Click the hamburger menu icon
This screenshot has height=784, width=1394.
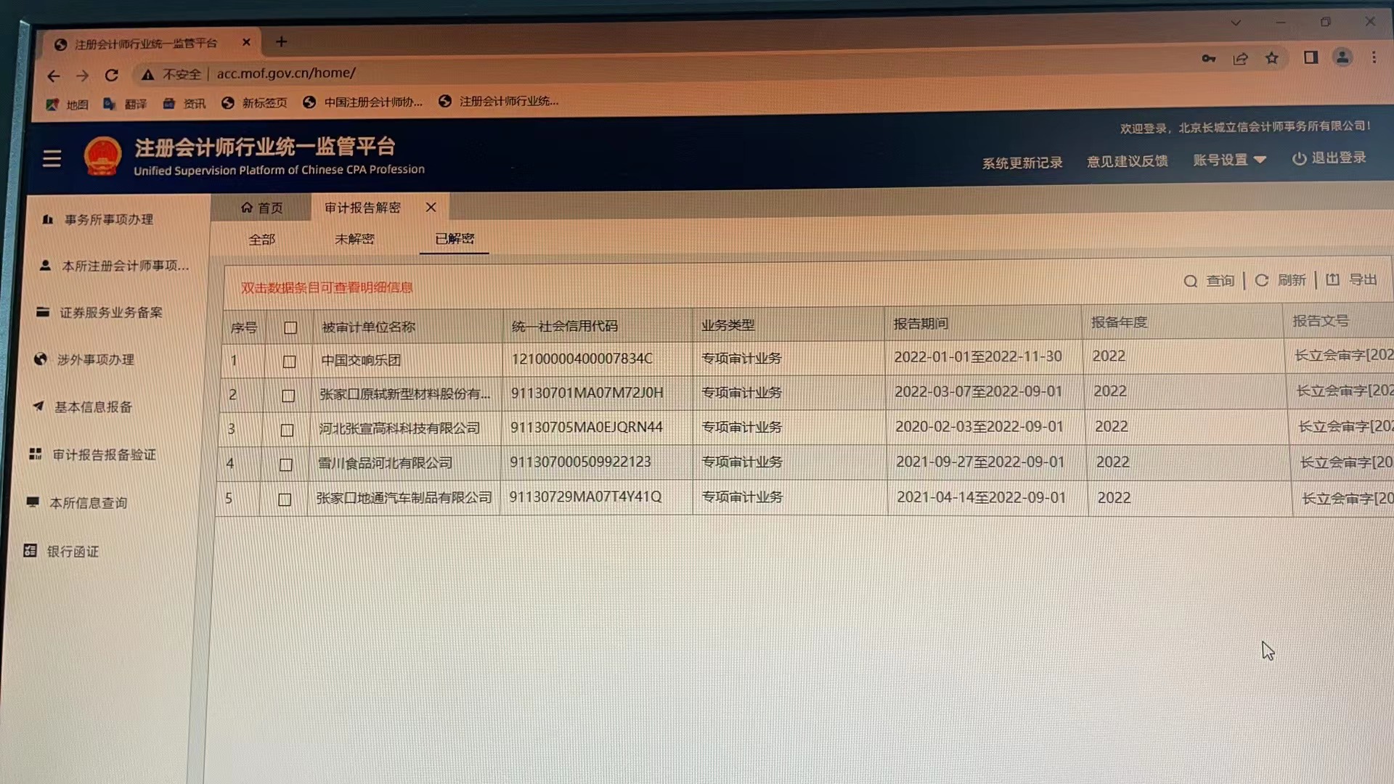pyautogui.click(x=52, y=158)
